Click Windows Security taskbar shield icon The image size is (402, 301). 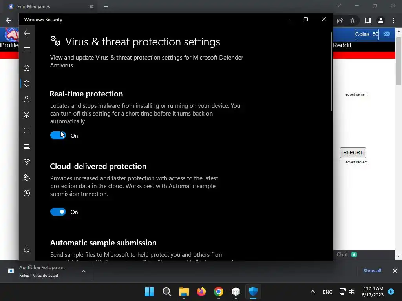[253, 292]
